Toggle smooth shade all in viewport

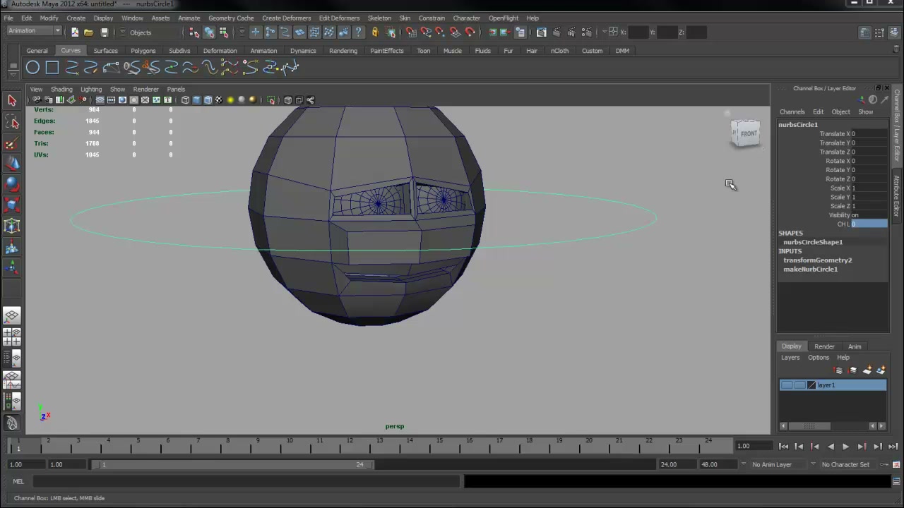(196, 100)
